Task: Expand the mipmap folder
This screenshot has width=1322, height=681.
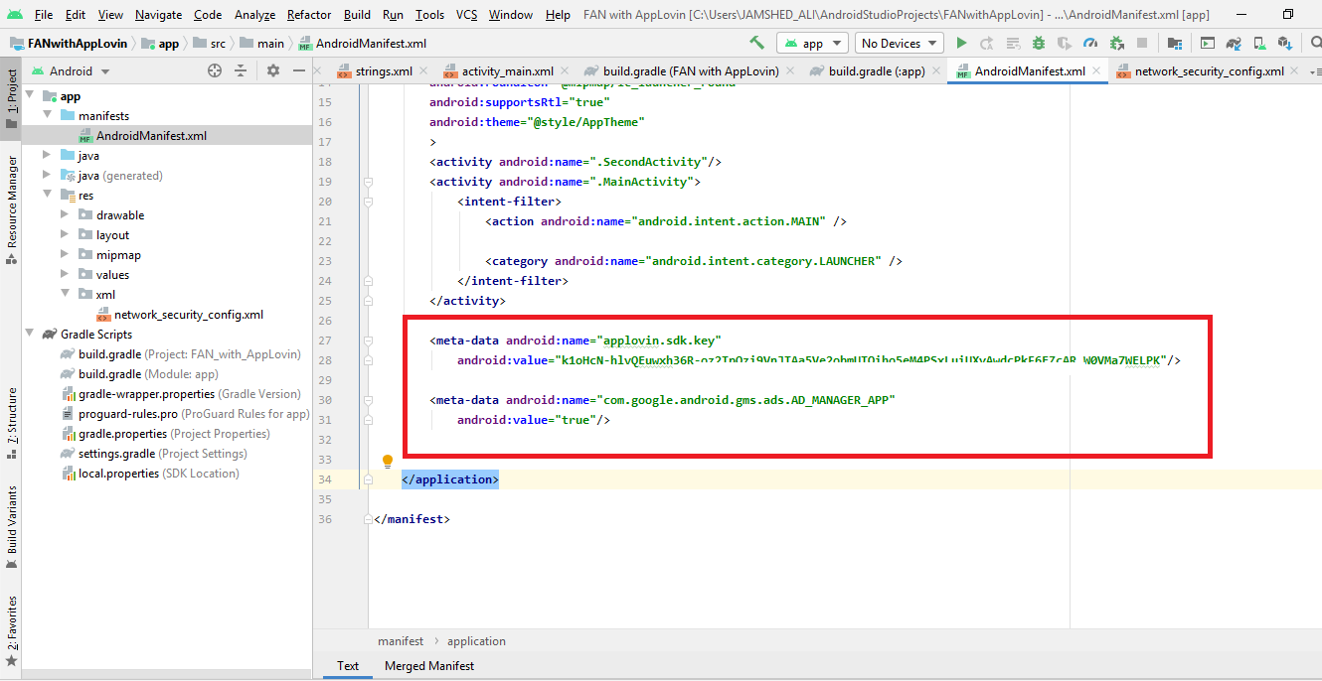Action: [x=66, y=255]
